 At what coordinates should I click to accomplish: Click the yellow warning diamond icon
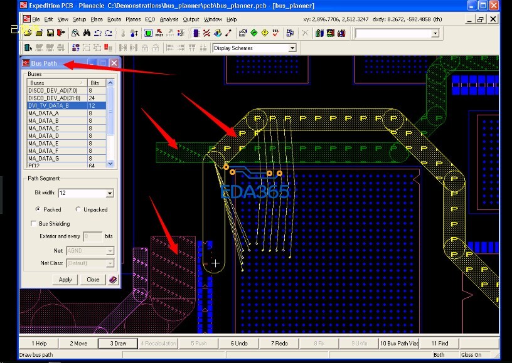265,33
